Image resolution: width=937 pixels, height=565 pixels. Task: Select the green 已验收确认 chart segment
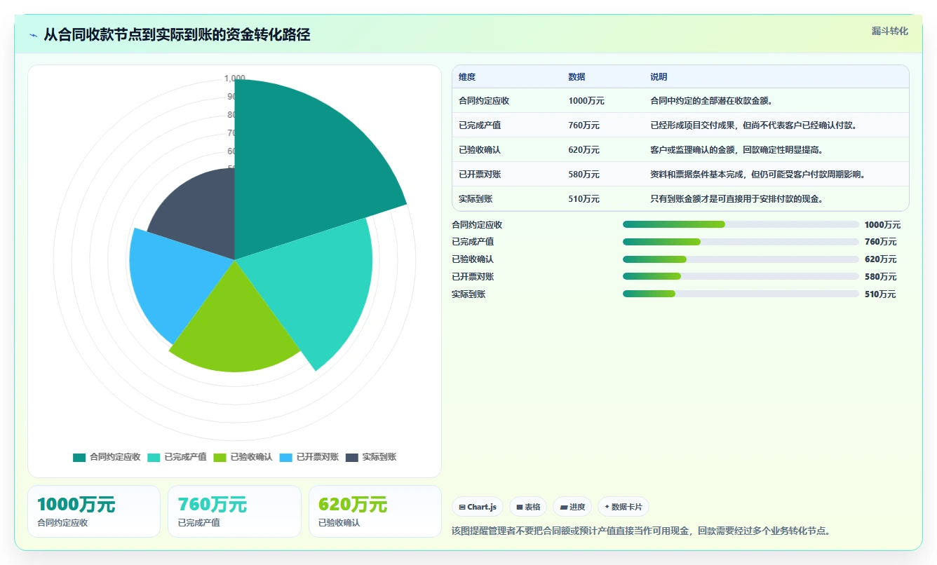click(x=235, y=322)
